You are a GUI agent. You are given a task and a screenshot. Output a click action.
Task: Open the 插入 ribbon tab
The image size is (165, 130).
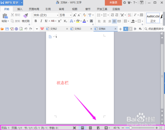20,9
